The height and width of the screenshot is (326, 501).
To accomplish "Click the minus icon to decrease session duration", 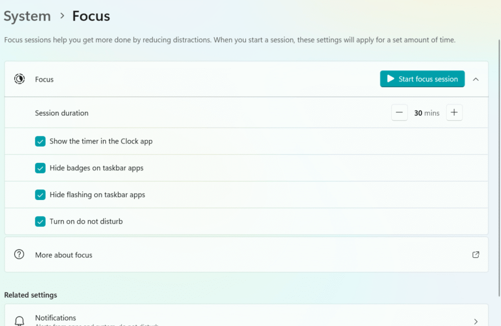I will point(399,112).
